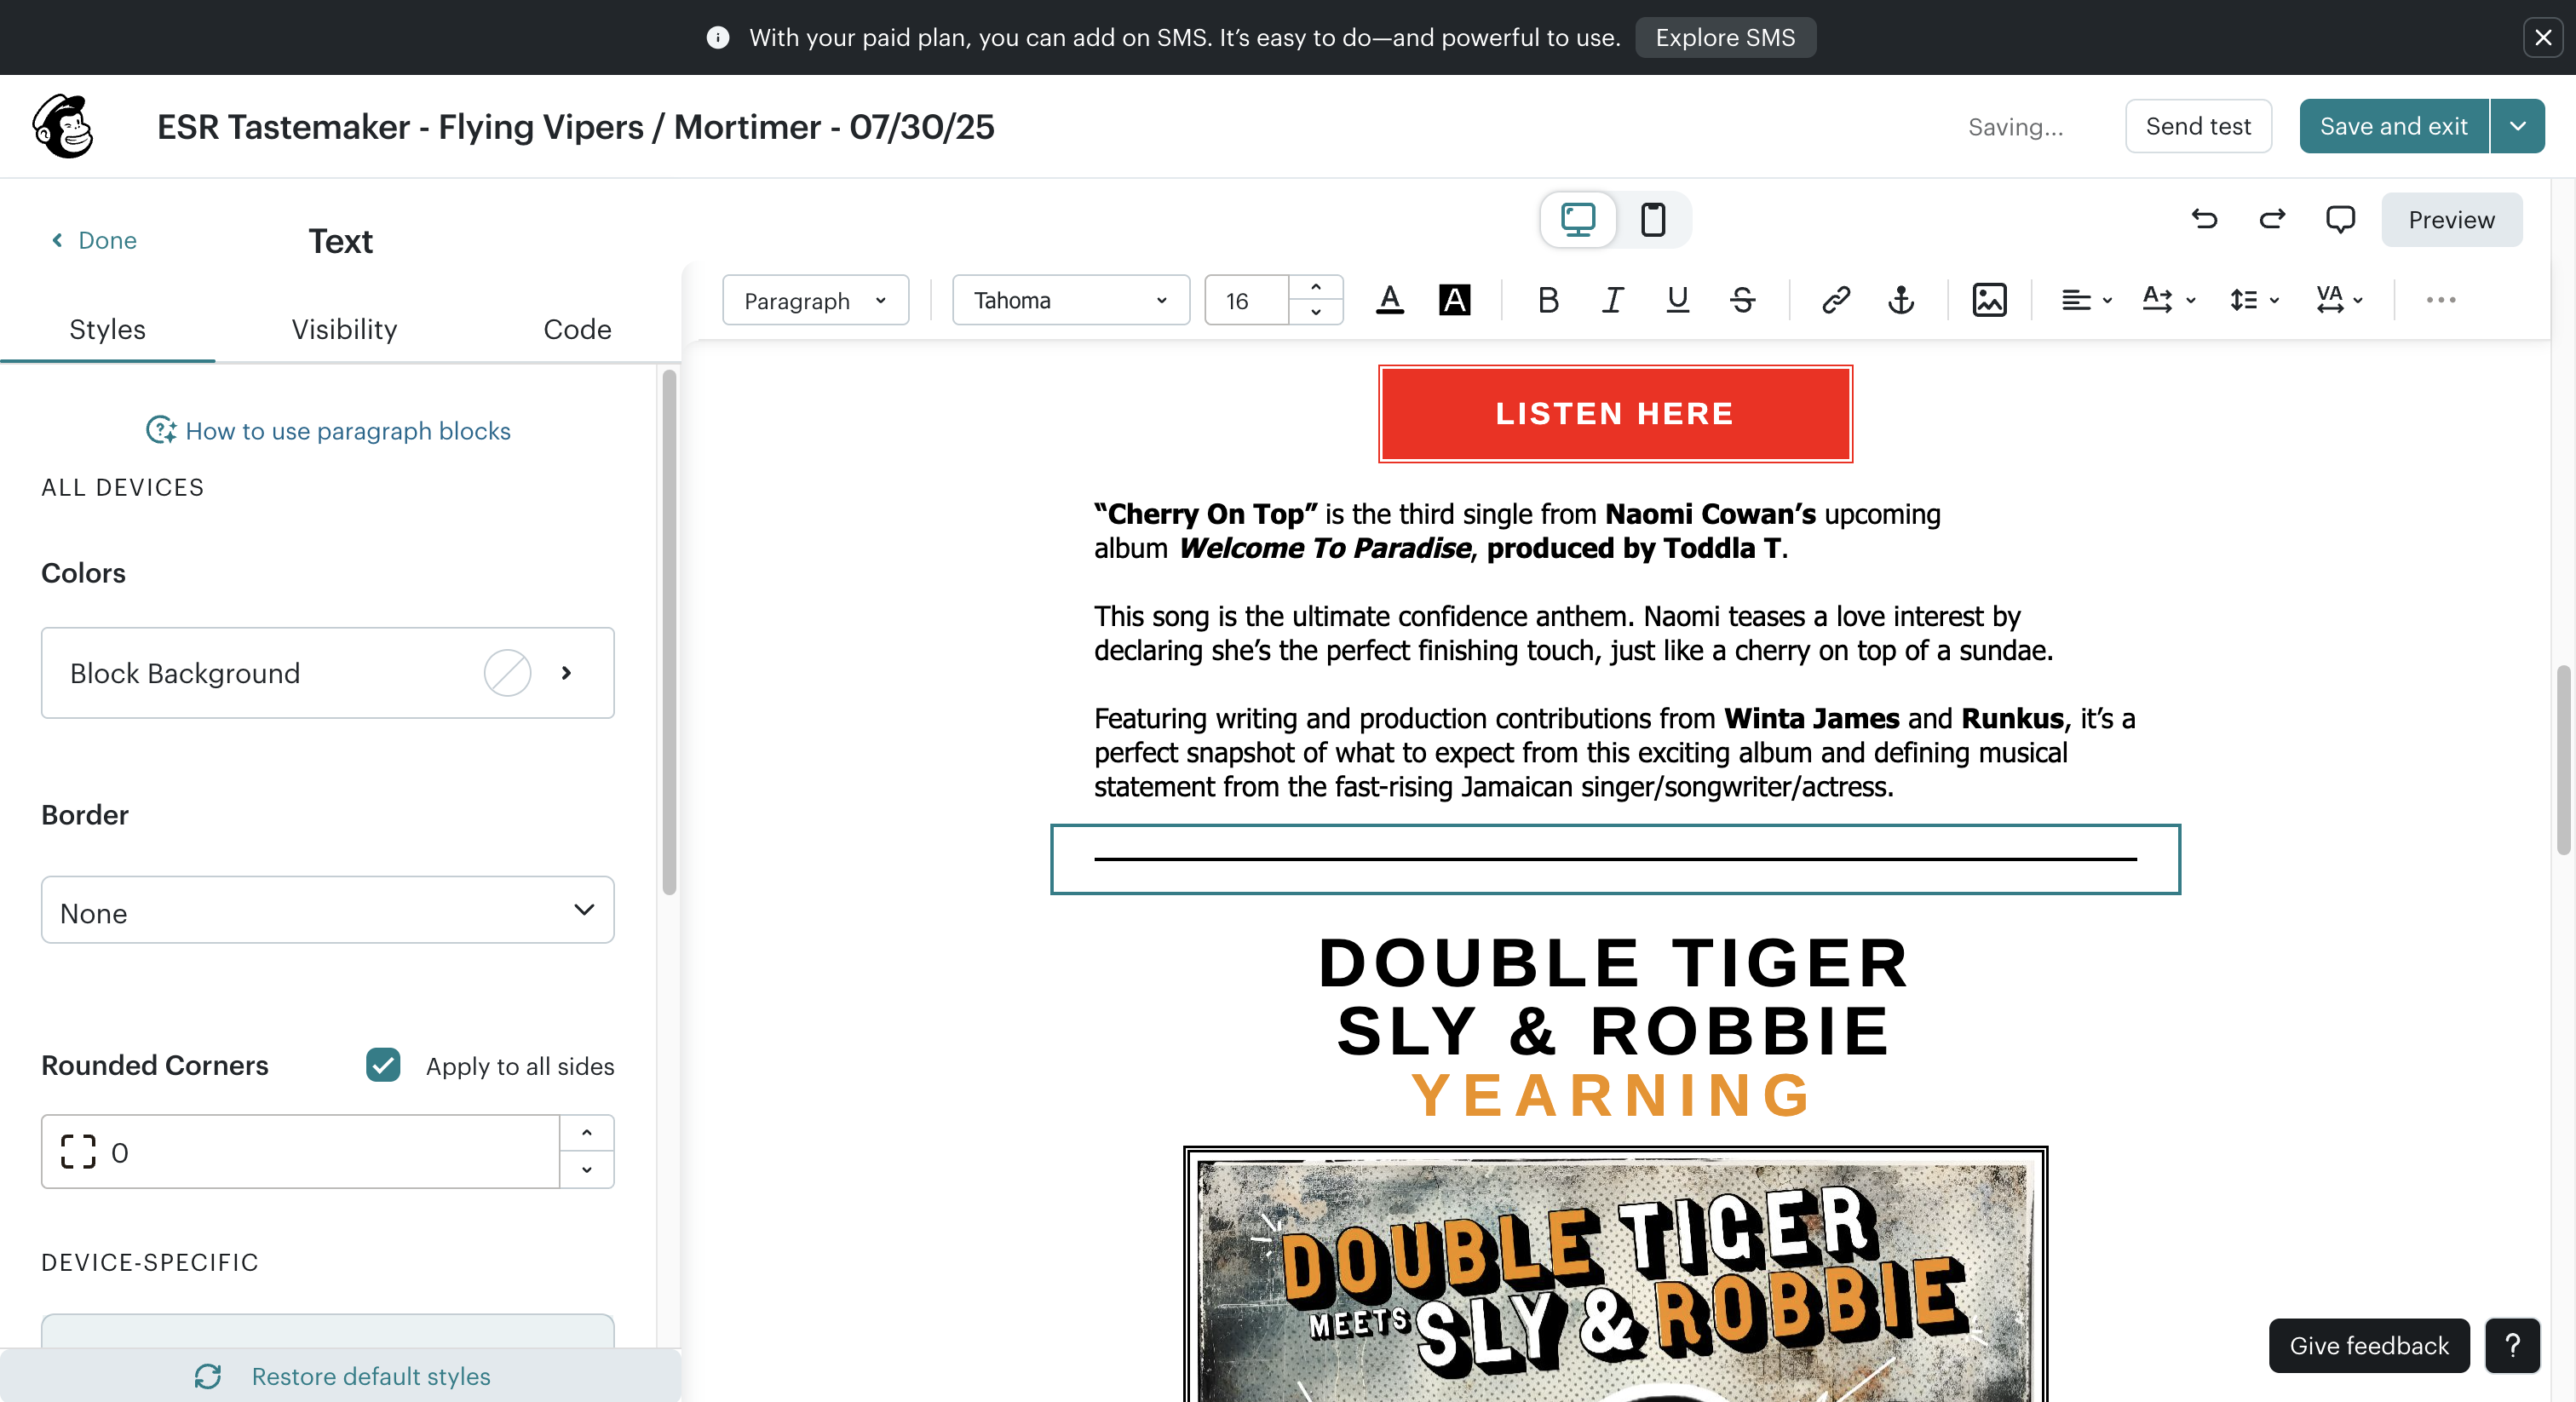The image size is (2576, 1402).
Task: Toggle strikethrough formatting
Action: click(1742, 300)
